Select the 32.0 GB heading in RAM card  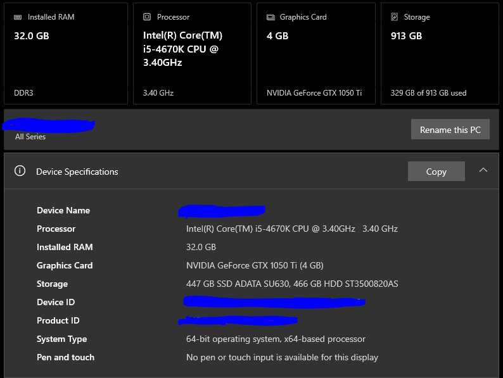click(x=32, y=36)
